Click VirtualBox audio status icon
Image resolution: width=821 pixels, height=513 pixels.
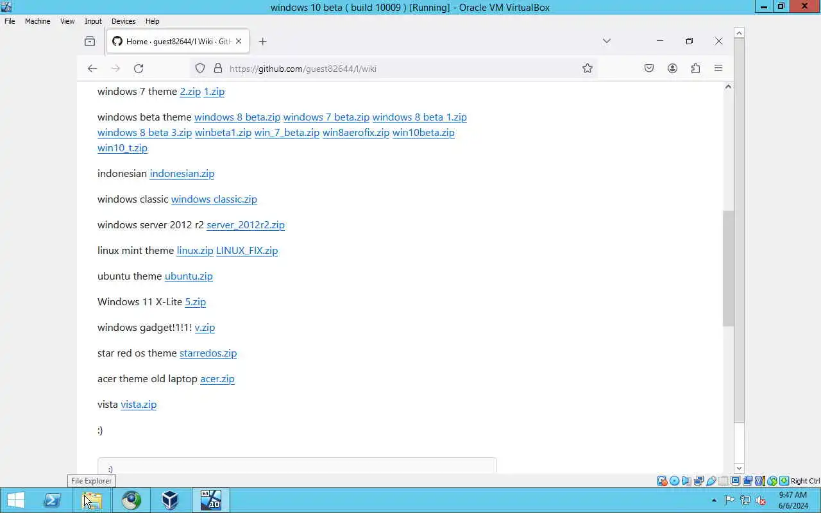point(686,481)
